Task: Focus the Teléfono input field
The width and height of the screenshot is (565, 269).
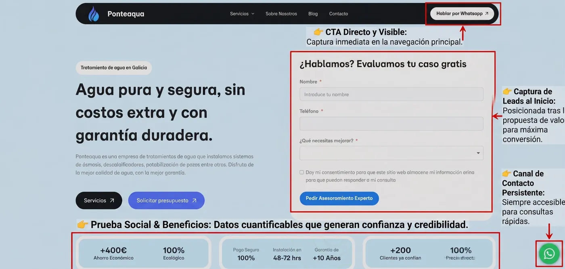Action: 391,124
